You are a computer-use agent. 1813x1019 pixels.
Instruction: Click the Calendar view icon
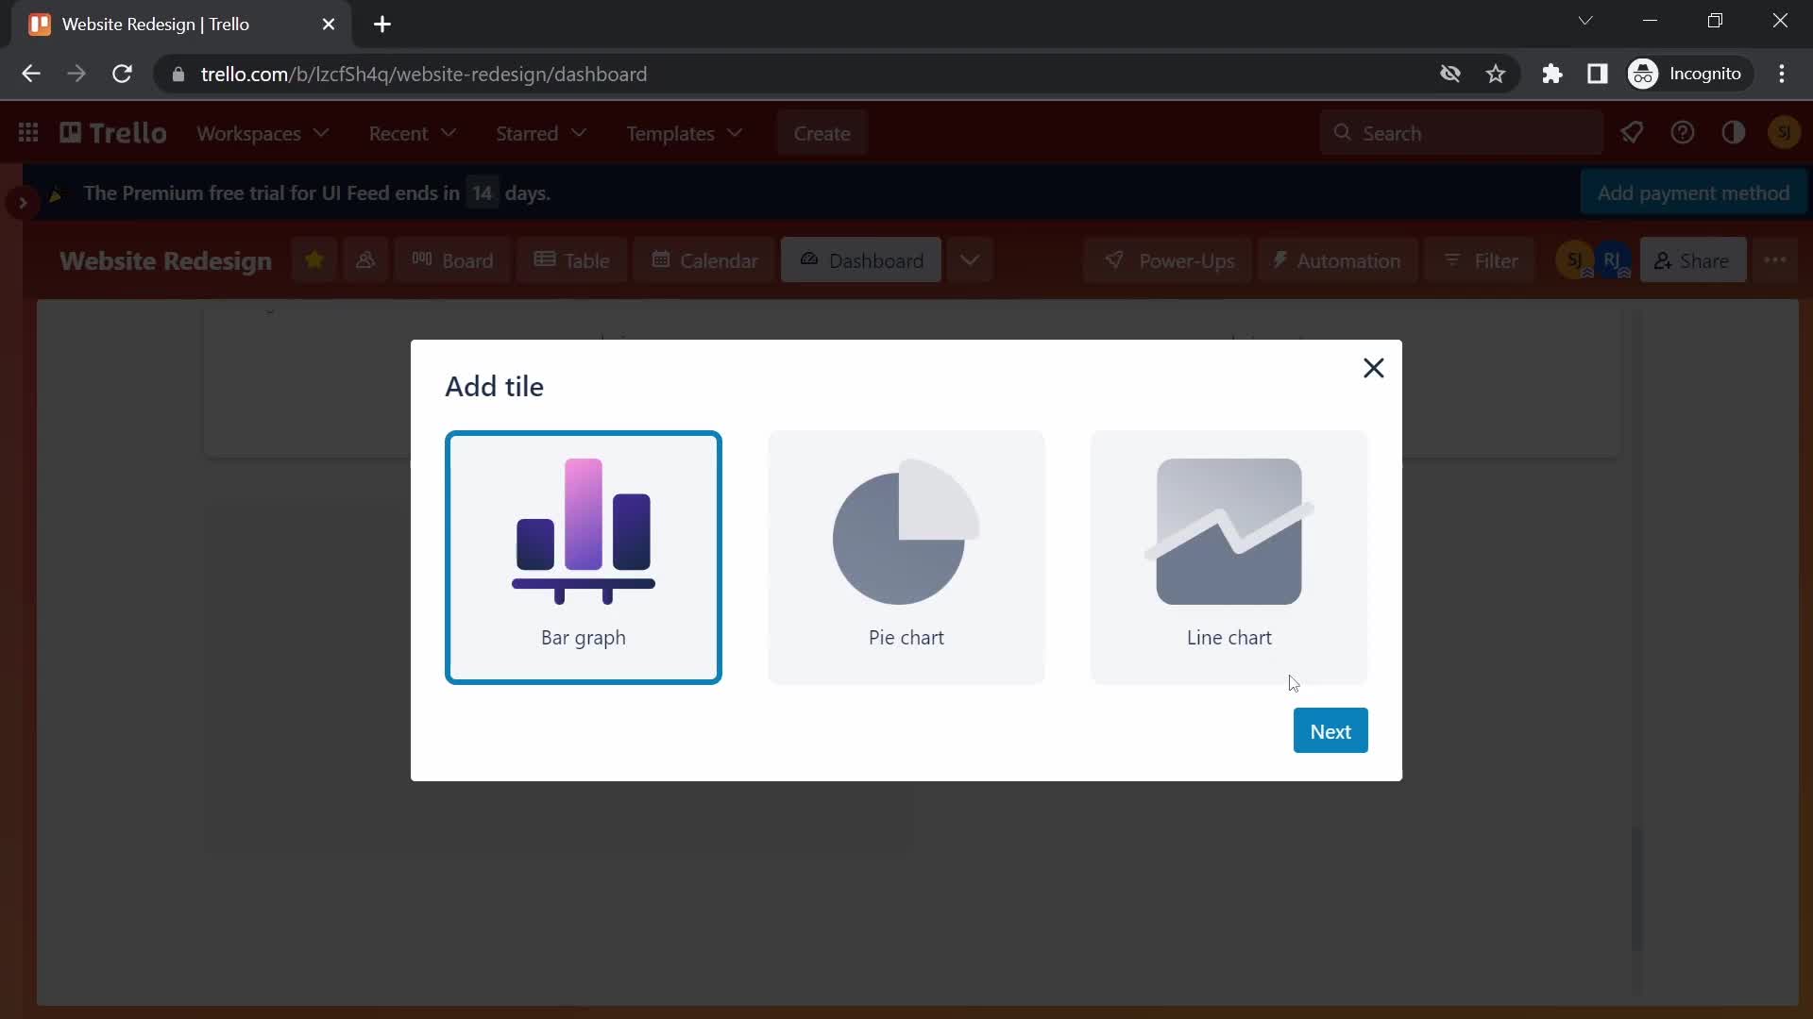click(703, 260)
